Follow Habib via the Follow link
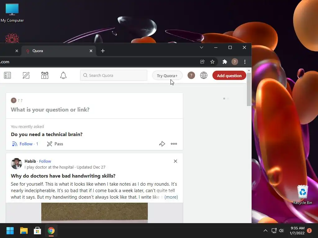318x238 pixels. coord(45,161)
